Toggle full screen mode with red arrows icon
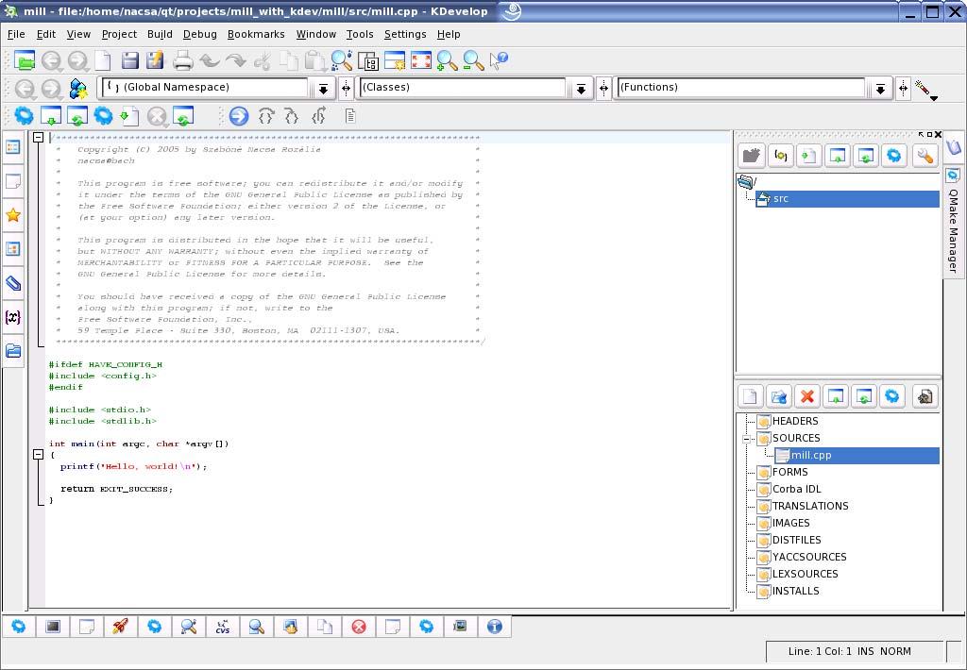This screenshot has height=670, width=967. point(421,60)
